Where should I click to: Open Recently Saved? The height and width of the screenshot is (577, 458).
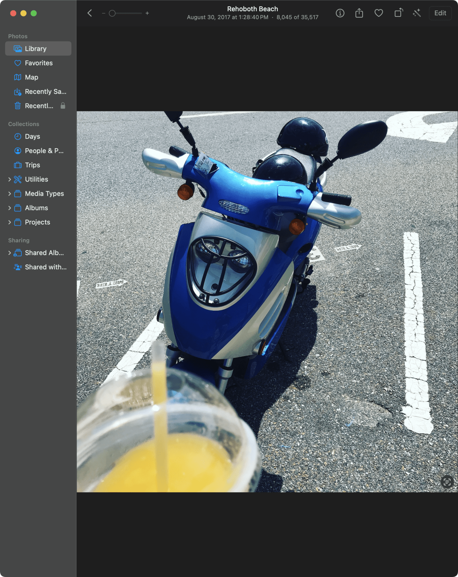(x=38, y=92)
